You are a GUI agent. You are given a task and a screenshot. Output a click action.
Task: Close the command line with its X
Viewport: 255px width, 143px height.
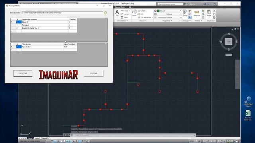click(x=65, y=135)
